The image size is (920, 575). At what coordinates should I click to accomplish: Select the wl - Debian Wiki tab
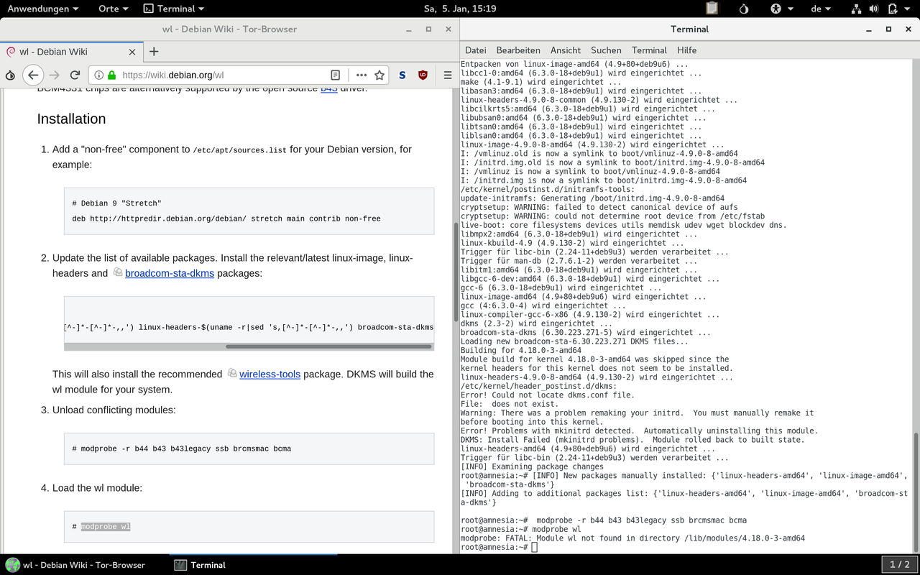click(70, 52)
